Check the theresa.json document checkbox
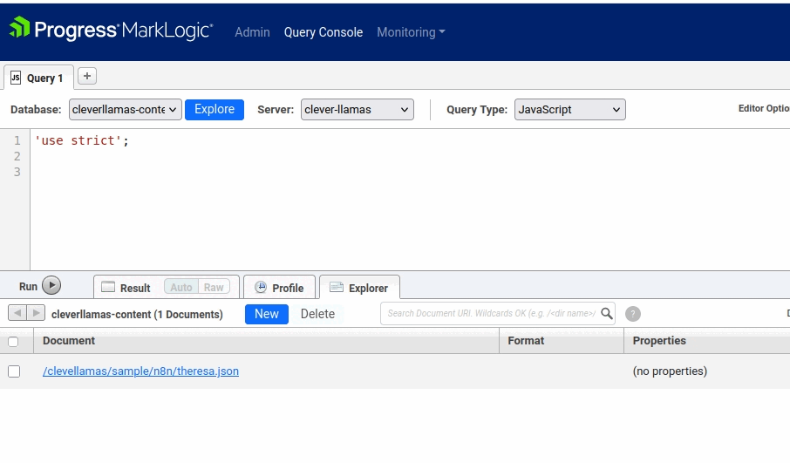The height and width of the screenshot is (463, 790). point(14,371)
